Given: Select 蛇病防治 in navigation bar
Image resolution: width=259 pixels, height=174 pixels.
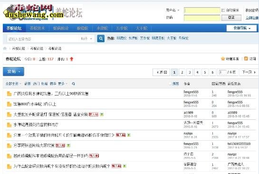Looking at the screenshot, I should click(x=61, y=28).
